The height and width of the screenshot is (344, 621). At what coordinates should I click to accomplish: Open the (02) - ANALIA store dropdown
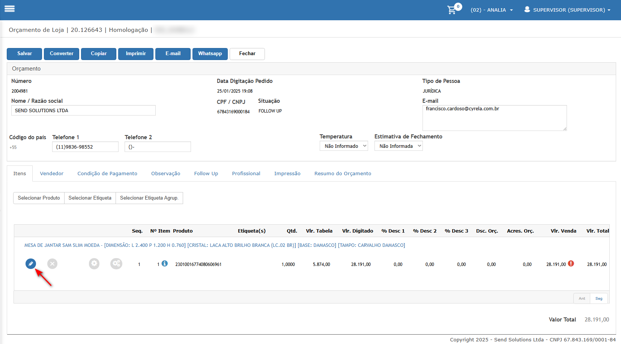(x=492, y=10)
